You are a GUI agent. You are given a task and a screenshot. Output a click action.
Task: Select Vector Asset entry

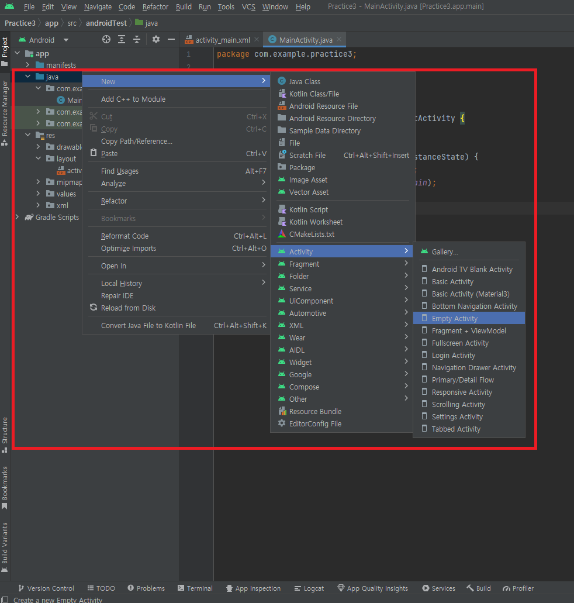click(x=343, y=192)
